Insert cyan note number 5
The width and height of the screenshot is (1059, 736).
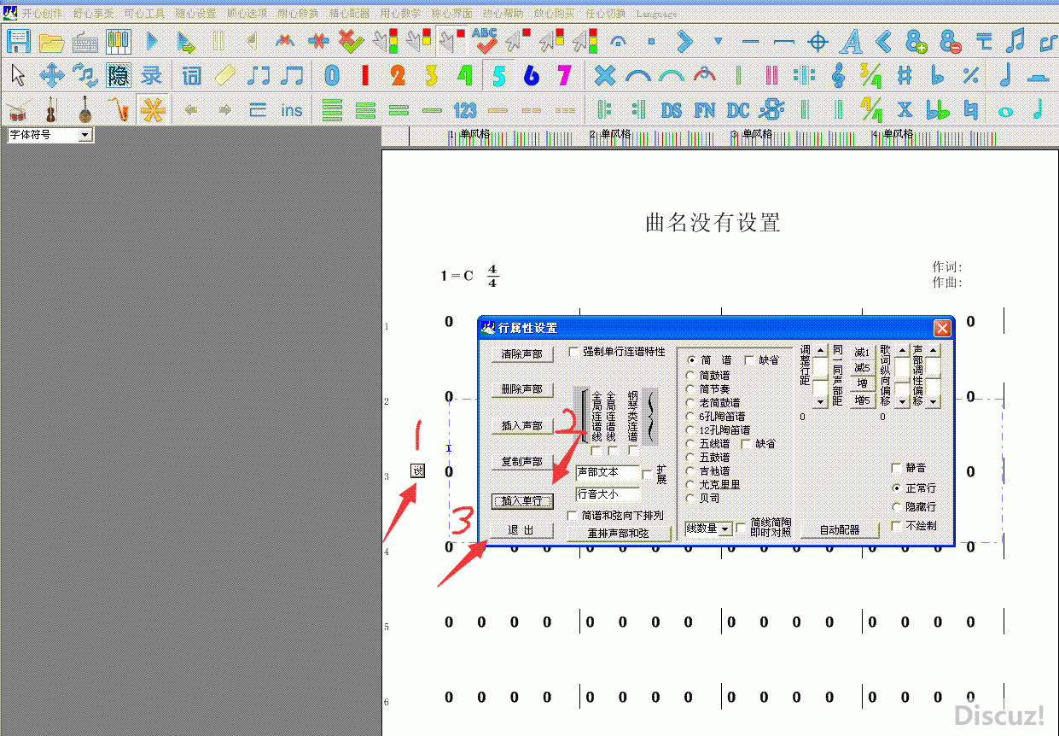tap(497, 76)
